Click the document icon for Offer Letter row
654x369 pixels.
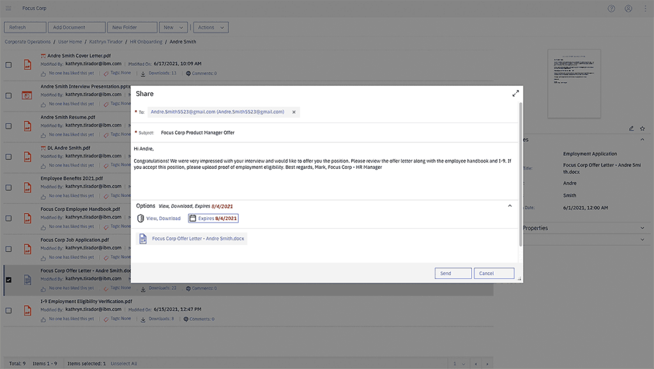click(27, 279)
